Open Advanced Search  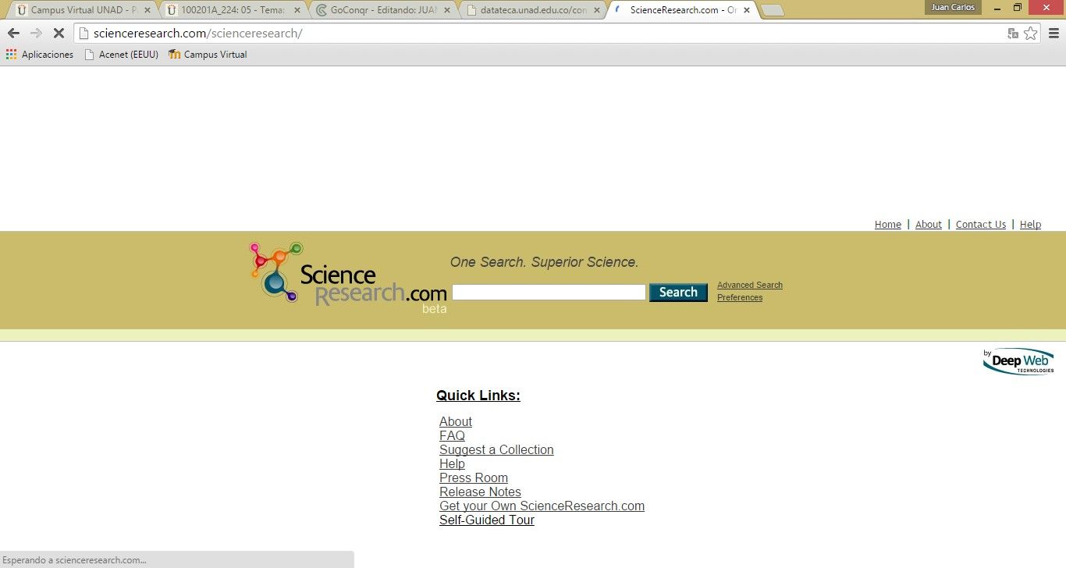750,286
